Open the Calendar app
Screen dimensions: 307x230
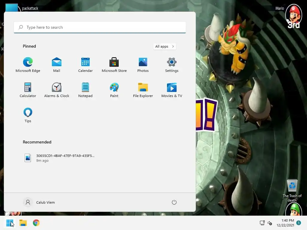85,65
